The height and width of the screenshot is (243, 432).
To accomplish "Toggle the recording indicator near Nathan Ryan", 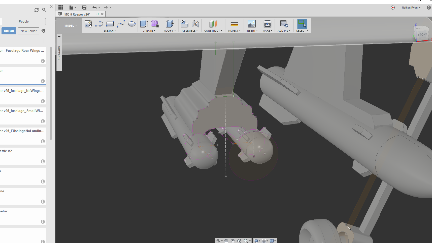I will click(x=392, y=8).
